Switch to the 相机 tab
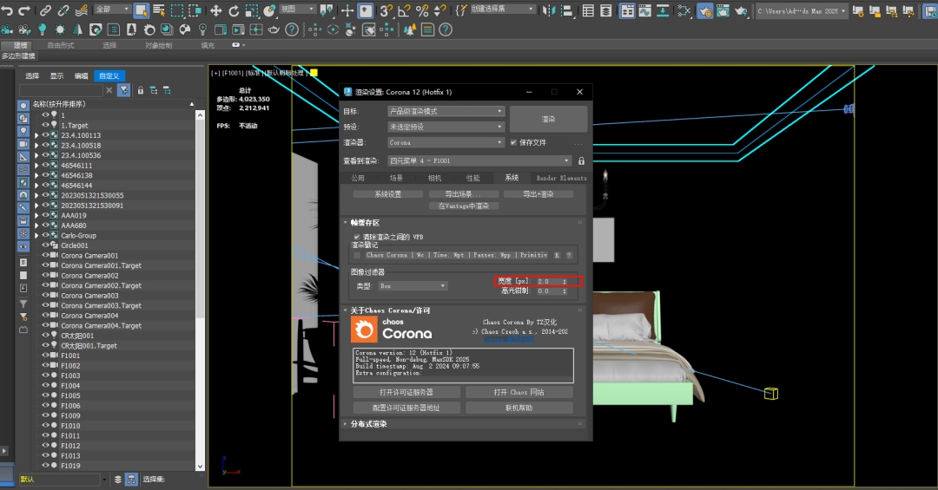 click(x=434, y=178)
